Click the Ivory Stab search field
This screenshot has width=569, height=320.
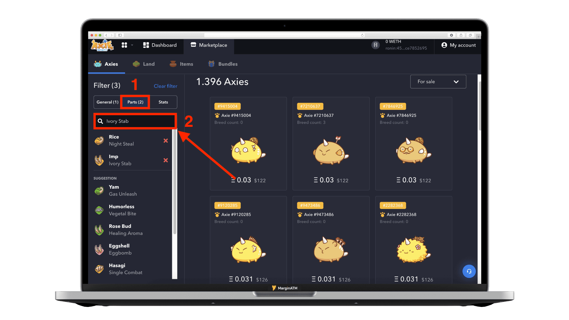tap(135, 121)
